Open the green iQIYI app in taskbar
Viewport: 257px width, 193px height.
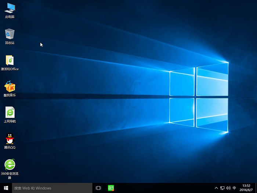[x=111, y=188]
